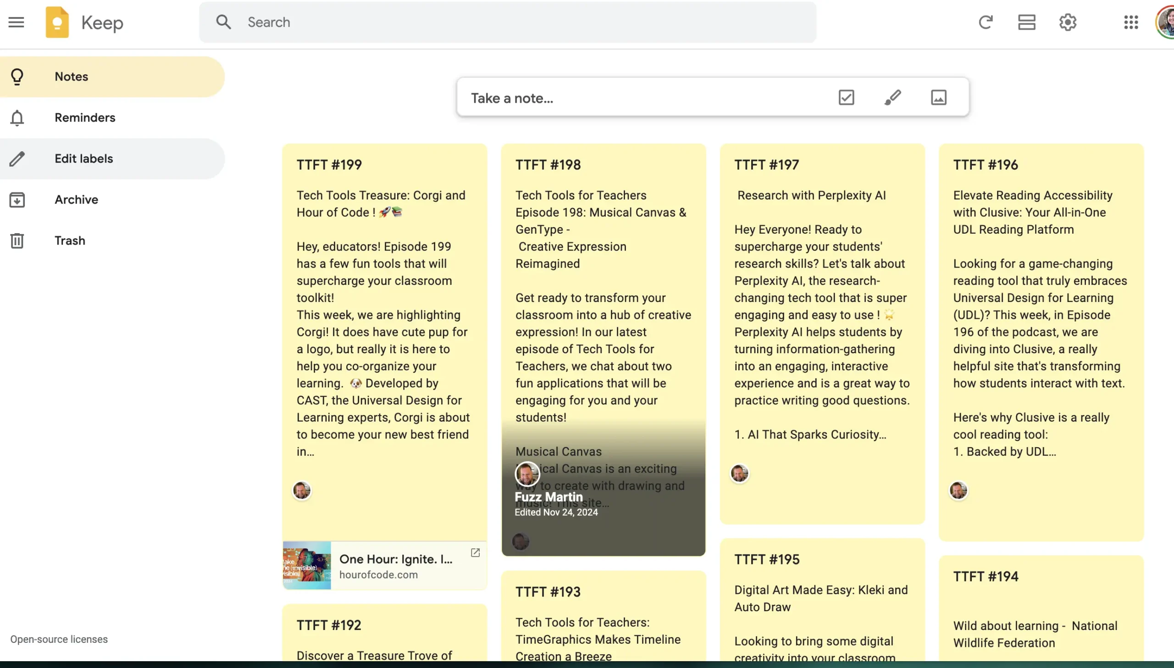1174x668 pixels.
Task: Click collaborator avatar on TTFT #196 note
Action: 958,490
